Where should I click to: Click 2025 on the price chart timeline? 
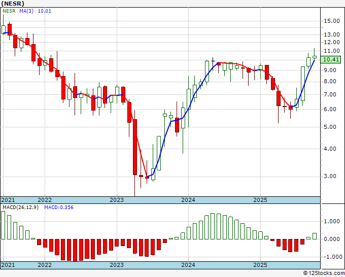point(260,200)
